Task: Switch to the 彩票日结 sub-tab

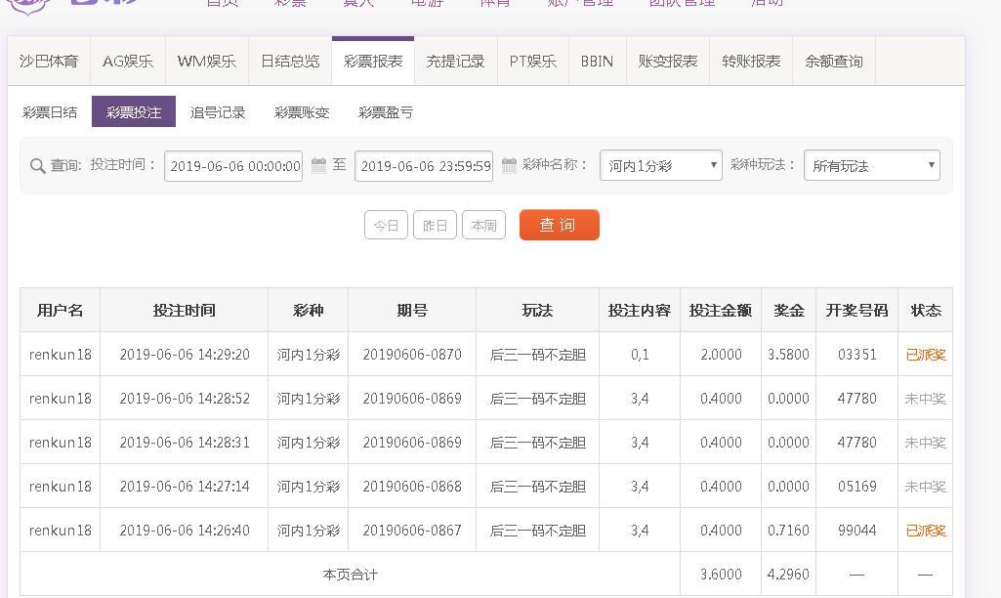Action: click(50, 112)
